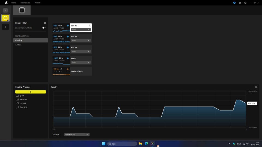
Task: Expand the sidebar with arrow button
Action: pos(5,10)
